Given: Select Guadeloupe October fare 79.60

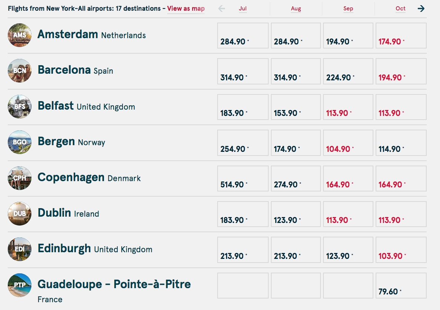Looking at the screenshot, I should (x=401, y=286).
